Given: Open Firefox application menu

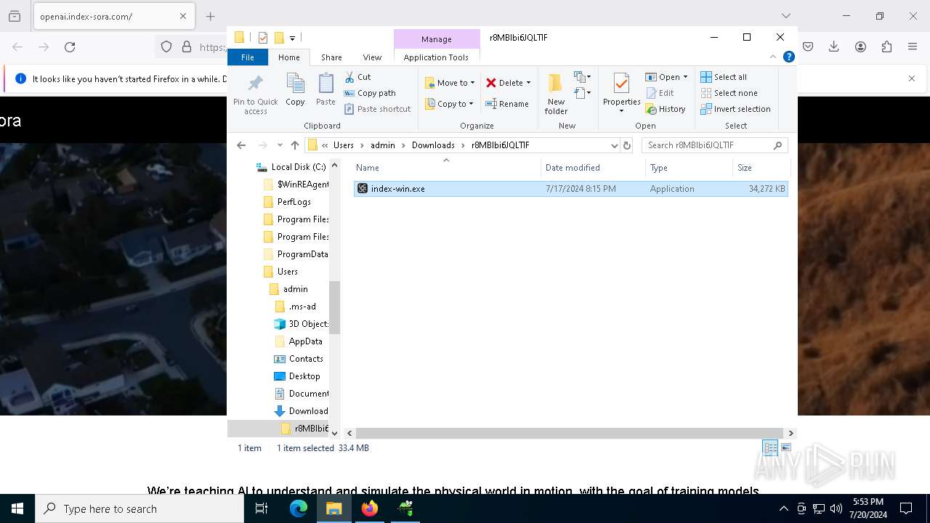Looking at the screenshot, I should click(913, 47).
